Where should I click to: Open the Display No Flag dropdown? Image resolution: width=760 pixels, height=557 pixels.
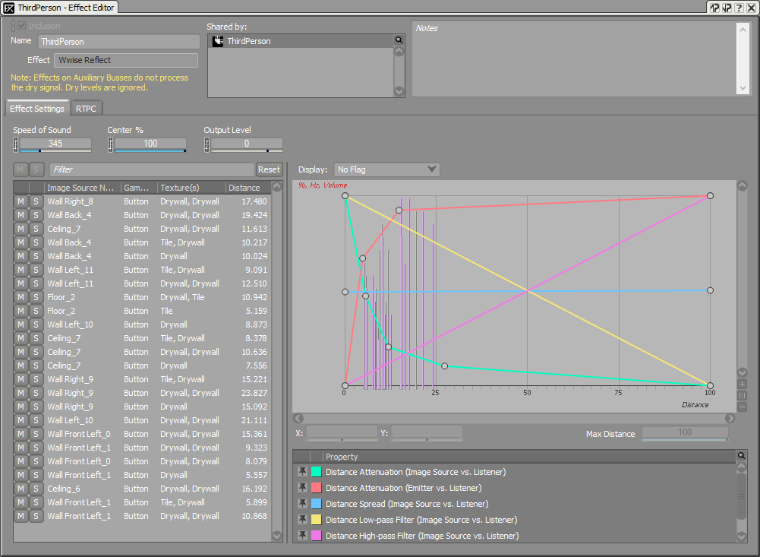[x=386, y=169]
